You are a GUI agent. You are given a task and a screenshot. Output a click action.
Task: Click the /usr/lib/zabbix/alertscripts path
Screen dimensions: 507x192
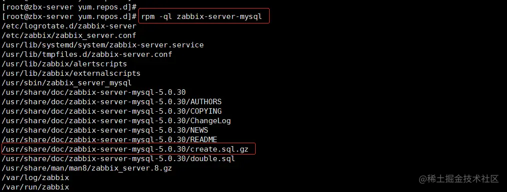pos(64,64)
